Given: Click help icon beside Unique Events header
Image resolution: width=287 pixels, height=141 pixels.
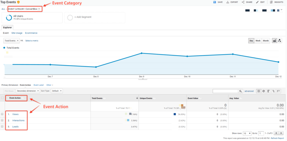Looking at the screenshot, I should [155, 98].
